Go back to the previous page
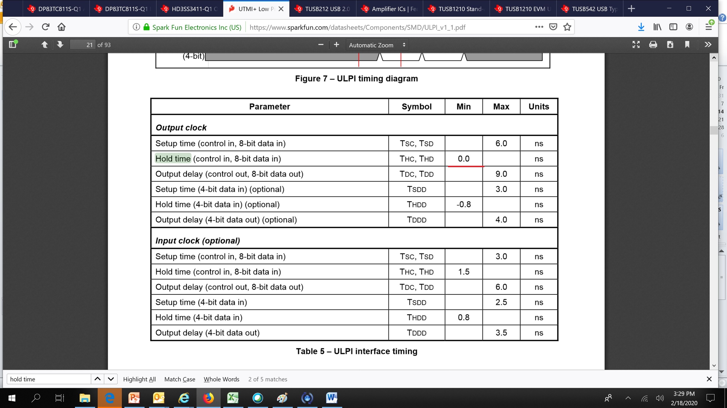The image size is (727, 408). tap(13, 27)
